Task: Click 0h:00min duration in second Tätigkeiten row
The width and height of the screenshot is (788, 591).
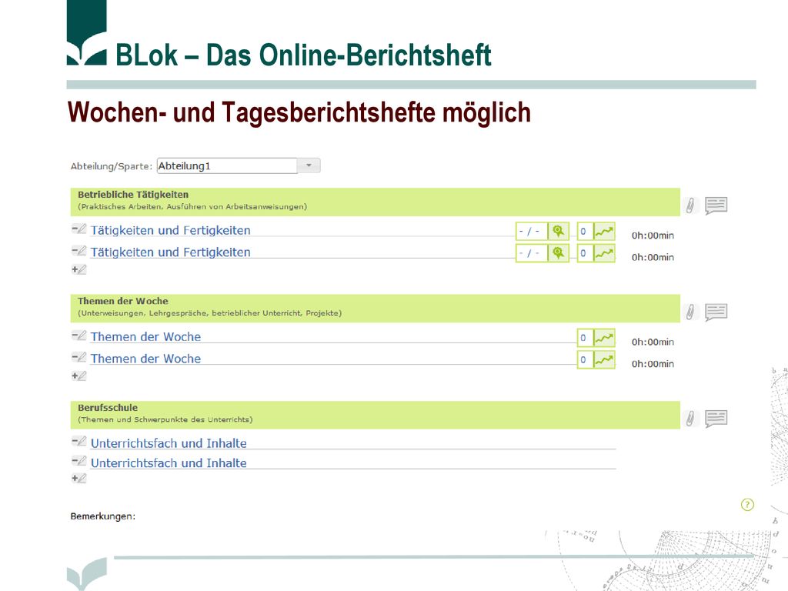Action: 653,257
